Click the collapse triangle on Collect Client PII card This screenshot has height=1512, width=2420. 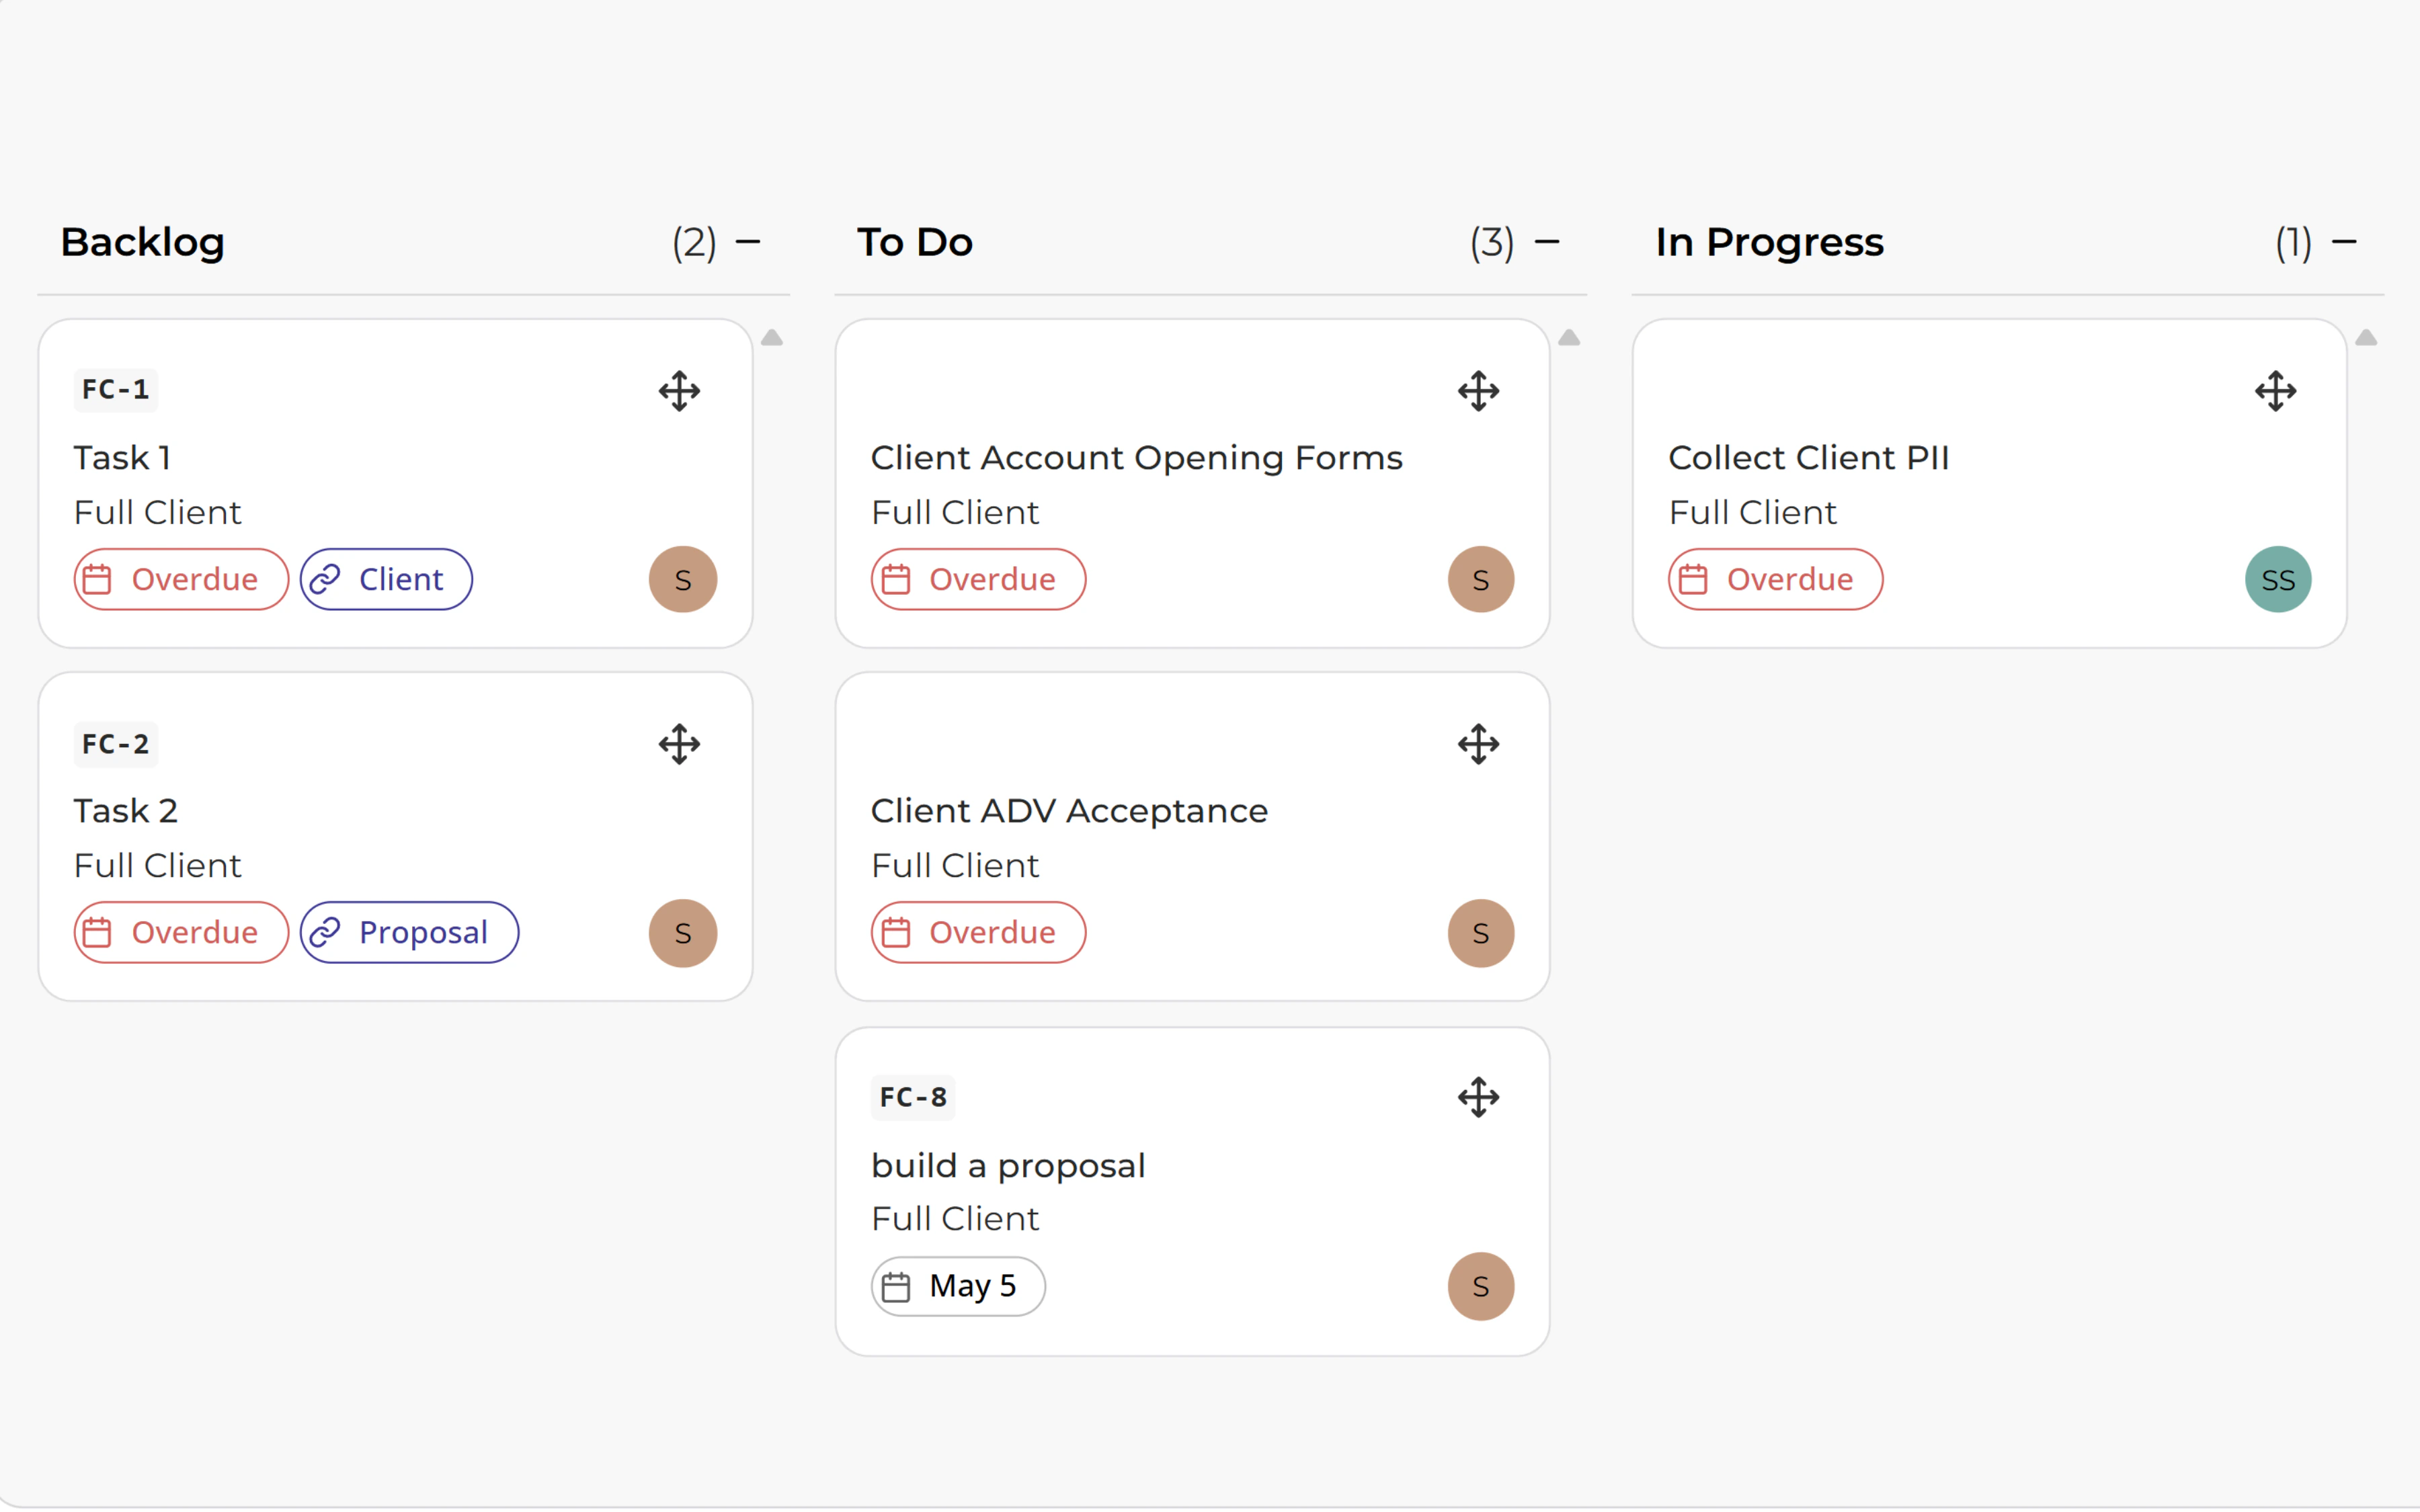(2366, 338)
